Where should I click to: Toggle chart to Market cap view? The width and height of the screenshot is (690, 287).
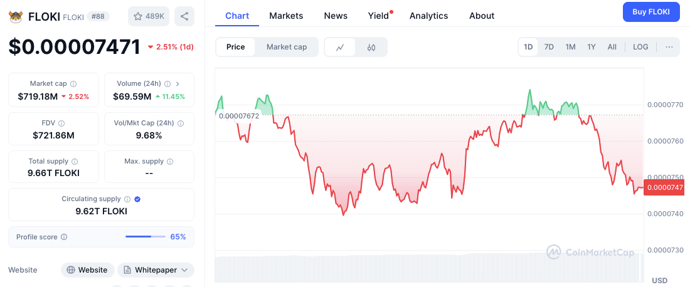point(287,47)
